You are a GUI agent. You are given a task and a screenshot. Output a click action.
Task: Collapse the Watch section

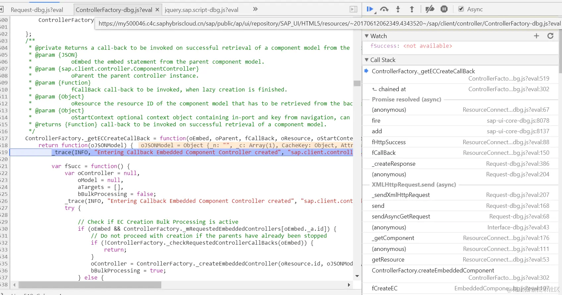pos(367,36)
